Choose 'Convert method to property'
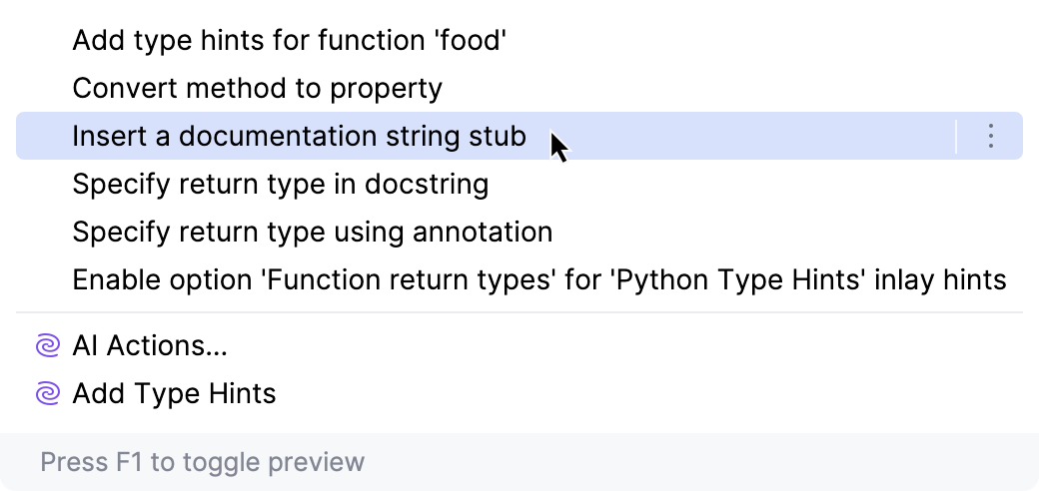This screenshot has height=491, width=1039. pyautogui.click(x=257, y=88)
